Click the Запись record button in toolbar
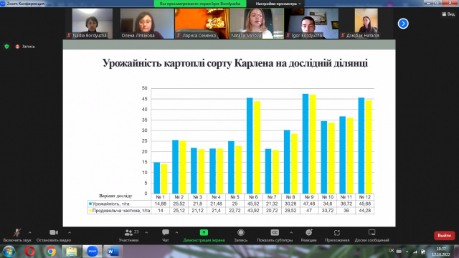This screenshot has height=258, width=459. [x=241, y=235]
